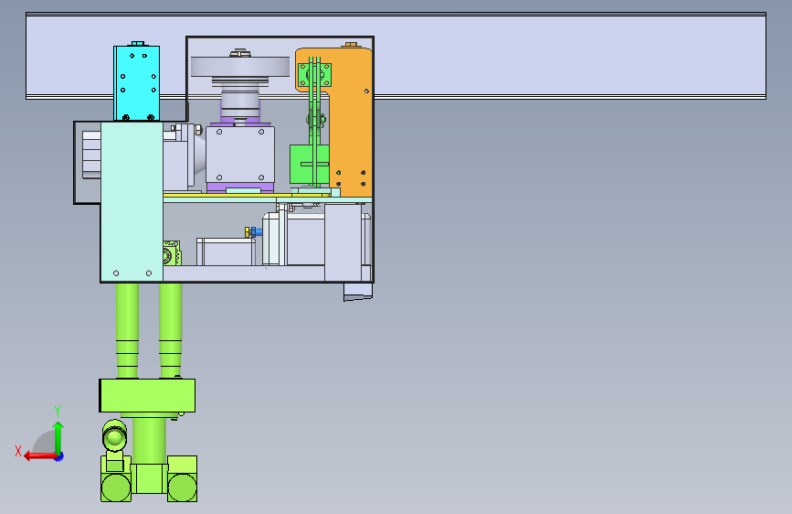
Task: Select the large gray pulley disc
Action: 240,66
